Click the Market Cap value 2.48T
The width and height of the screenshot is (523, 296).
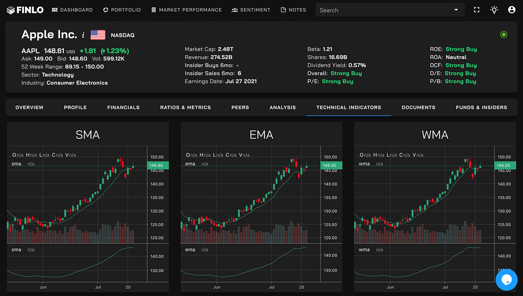tap(226, 49)
